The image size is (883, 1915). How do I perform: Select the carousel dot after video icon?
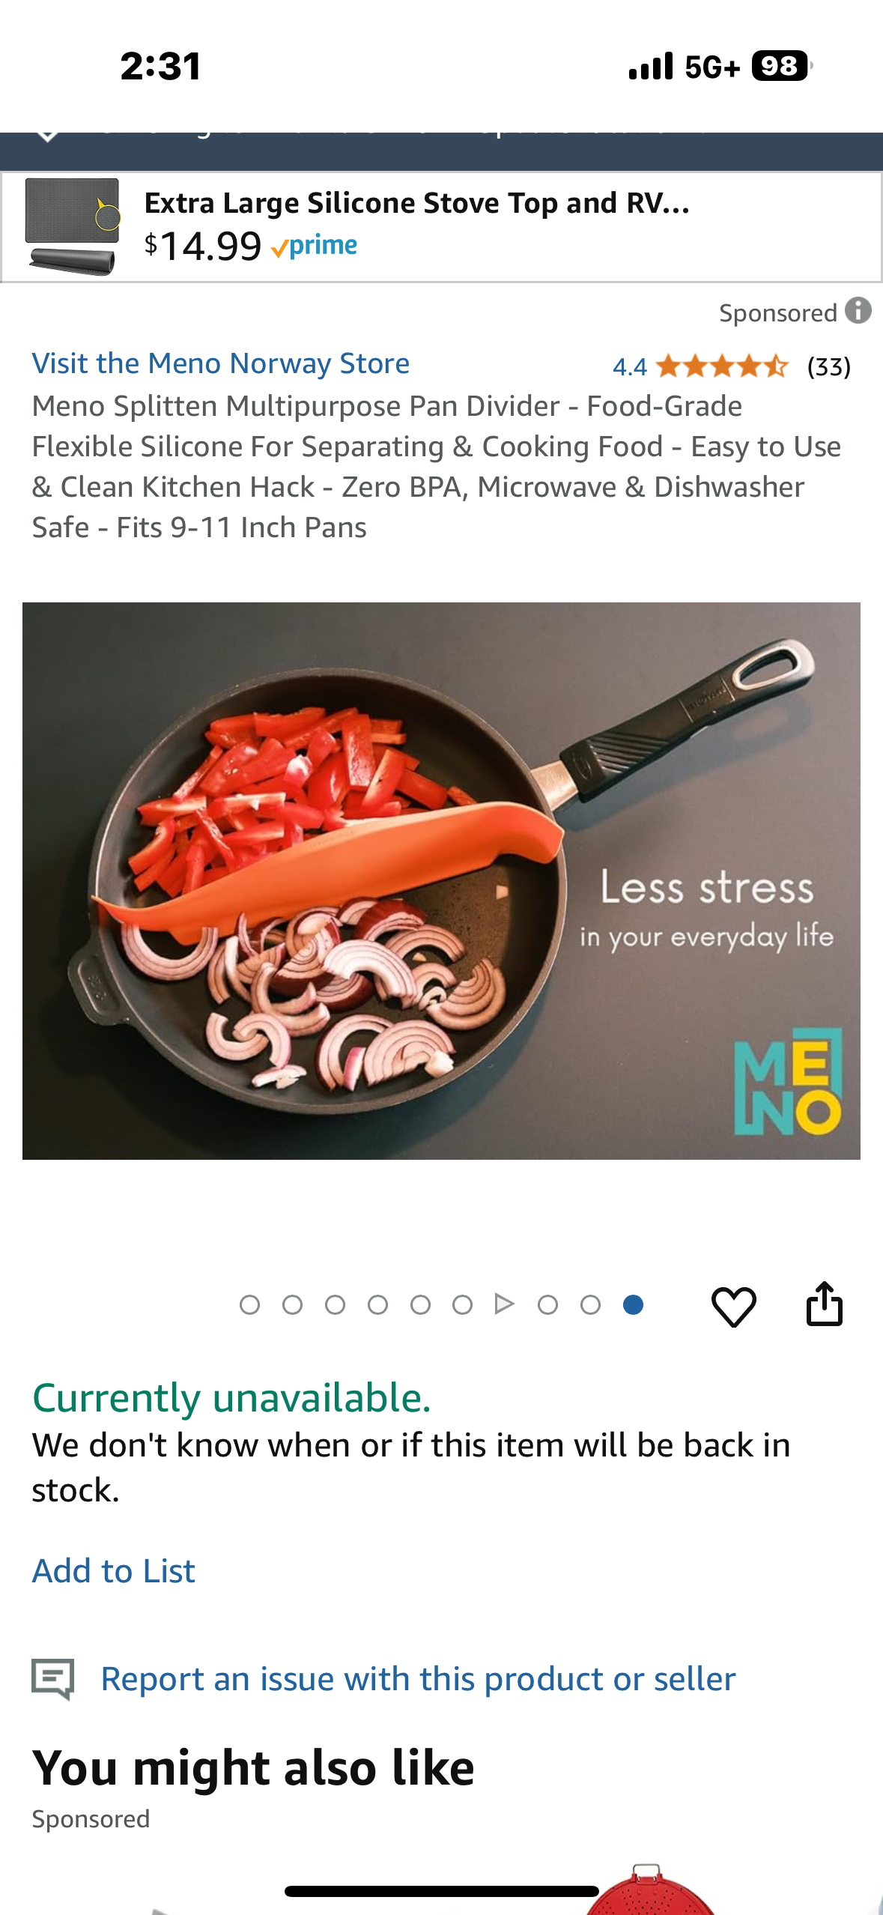547,1305
